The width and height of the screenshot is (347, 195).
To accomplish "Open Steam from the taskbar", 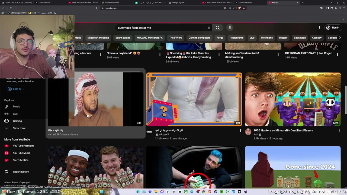I will click(216, 192).
